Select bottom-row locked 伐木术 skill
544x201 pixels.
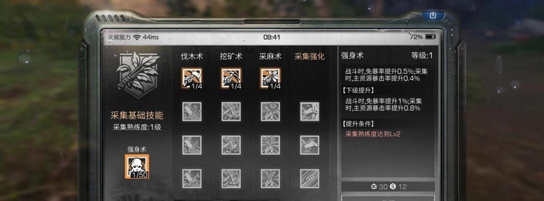click(192, 178)
